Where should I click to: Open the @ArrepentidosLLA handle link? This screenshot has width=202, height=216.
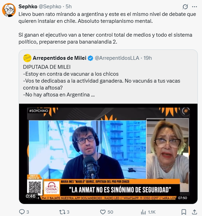117,58
